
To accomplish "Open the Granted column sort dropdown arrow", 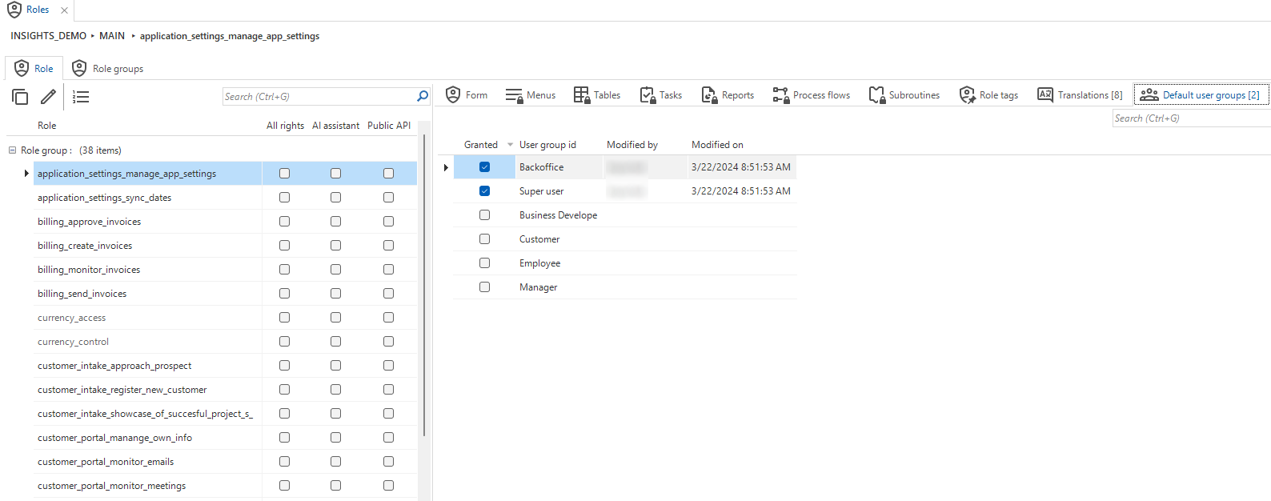I will coord(510,145).
